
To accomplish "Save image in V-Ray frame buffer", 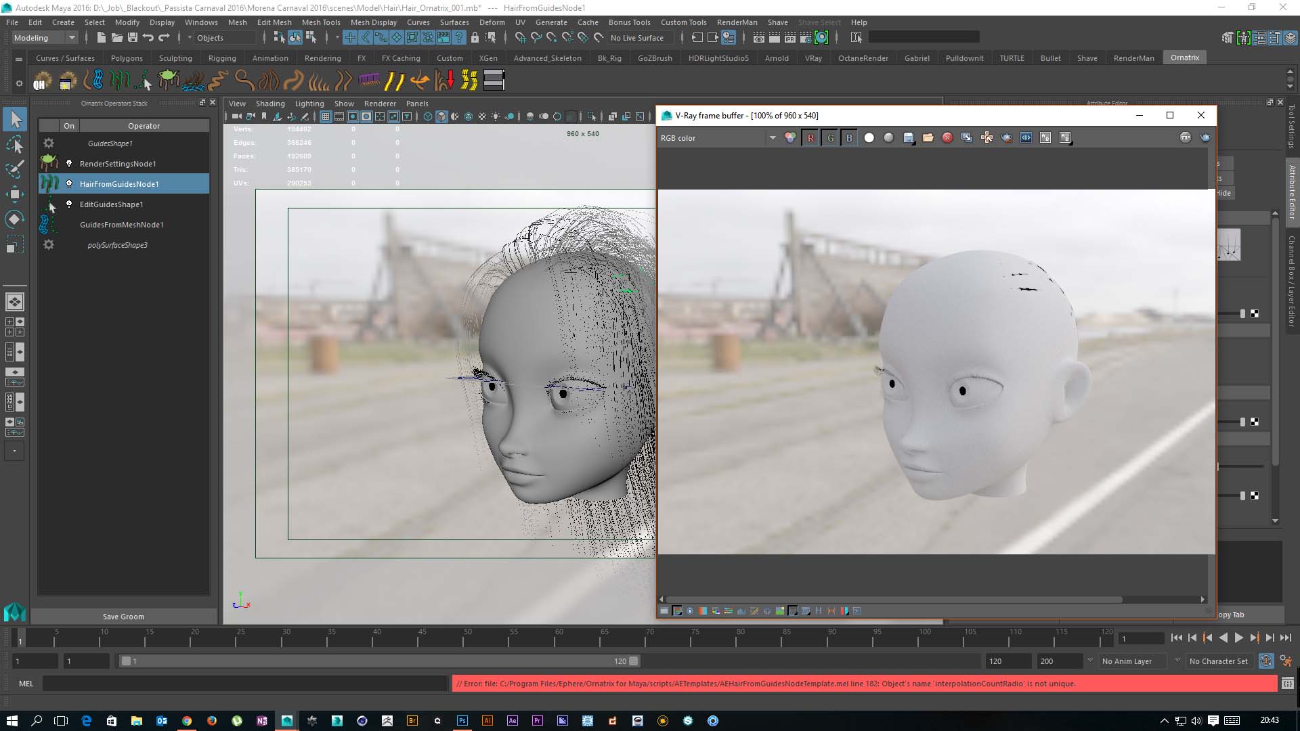I will [909, 138].
